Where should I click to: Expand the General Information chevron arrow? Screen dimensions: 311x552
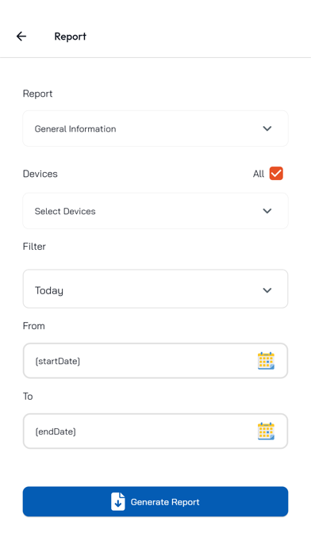pyautogui.click(x=267, y=128)
